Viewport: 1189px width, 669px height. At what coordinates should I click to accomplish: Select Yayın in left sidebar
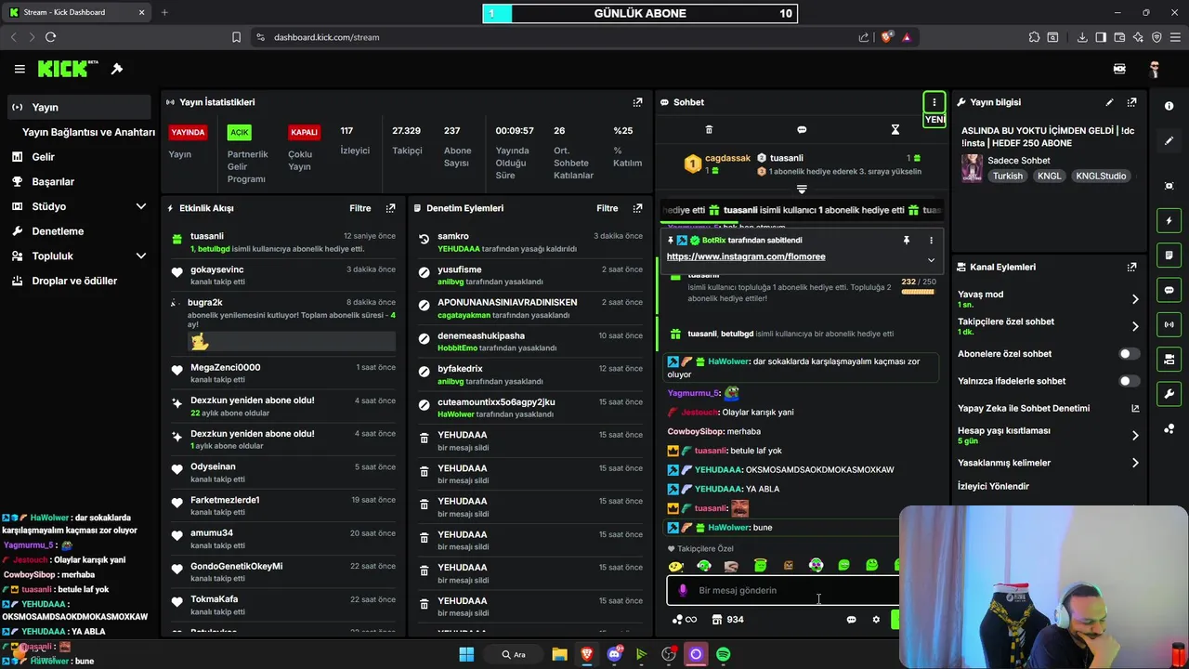coord(79,107)
